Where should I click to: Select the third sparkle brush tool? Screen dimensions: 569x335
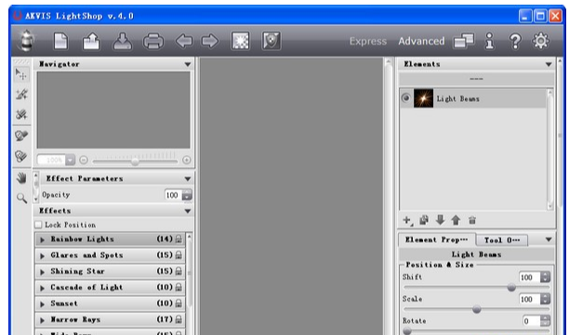coord(21,114)
